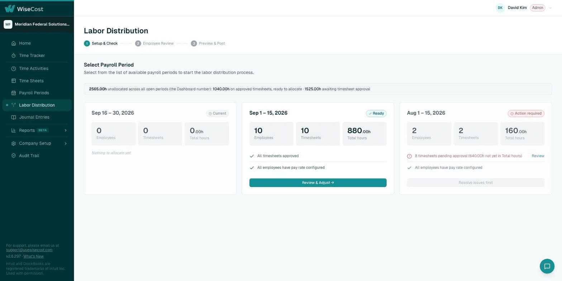Click the check icon next to All timesheets approved
The image size is (562, 281).
pyautogui.click(x=252, y=156)
